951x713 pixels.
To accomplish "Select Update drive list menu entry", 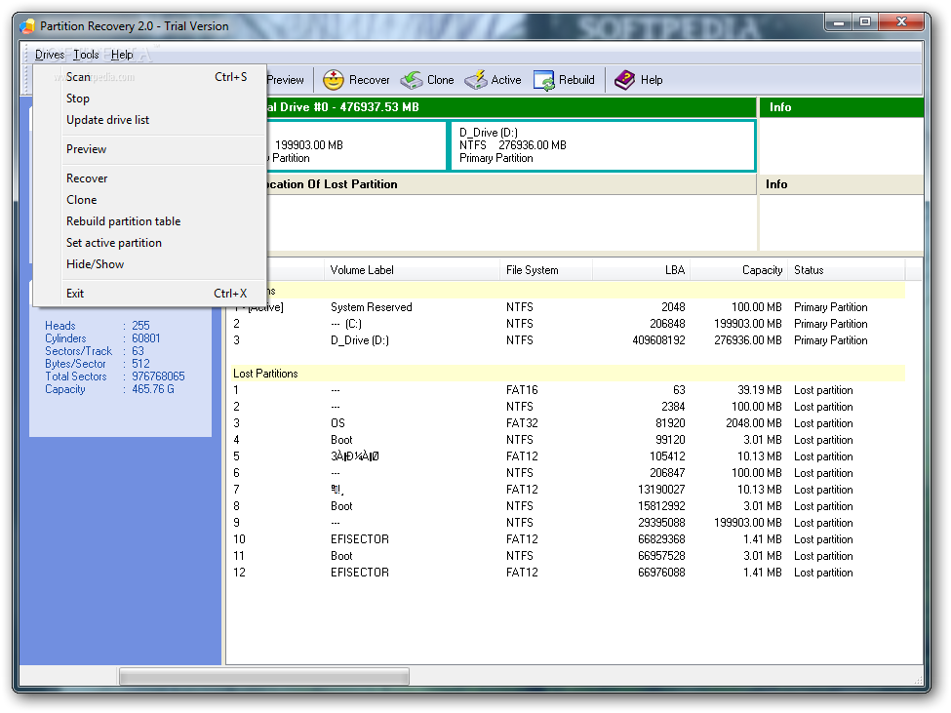I will point(150,120).
